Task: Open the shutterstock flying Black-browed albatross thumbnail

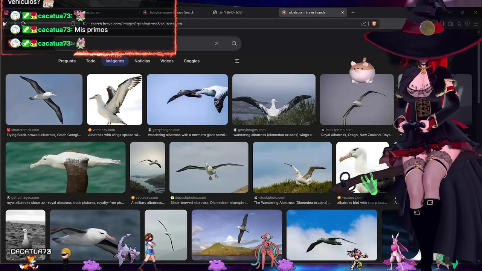Action: (x=44, y=99)
